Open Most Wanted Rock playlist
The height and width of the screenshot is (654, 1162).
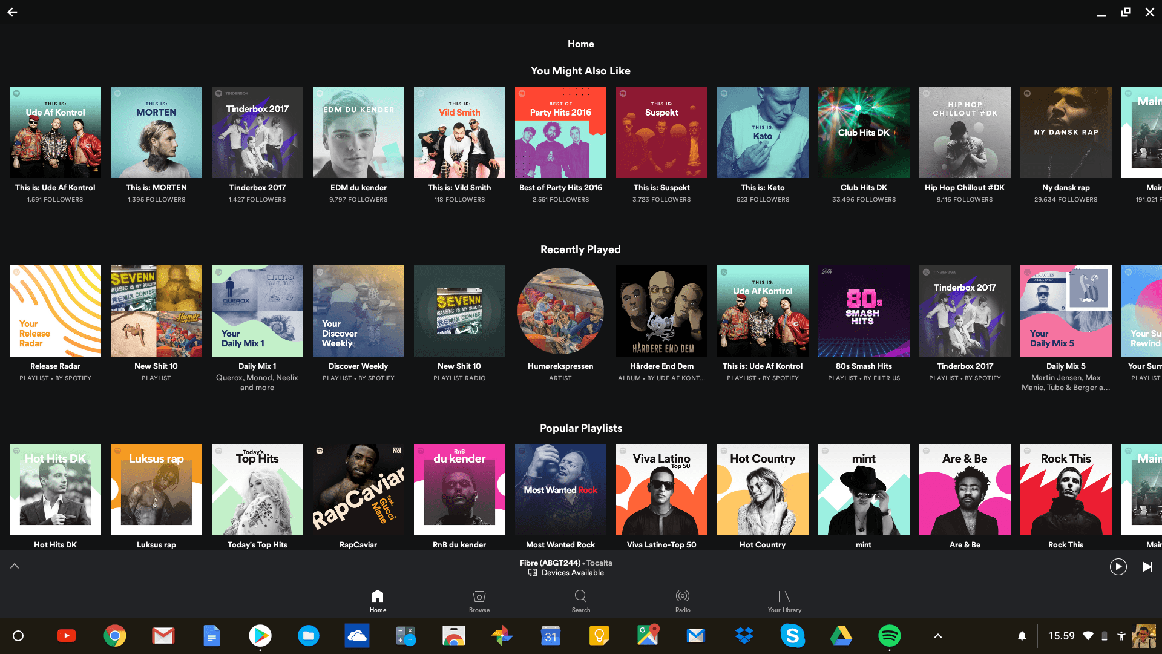click(x=560, y=489)
